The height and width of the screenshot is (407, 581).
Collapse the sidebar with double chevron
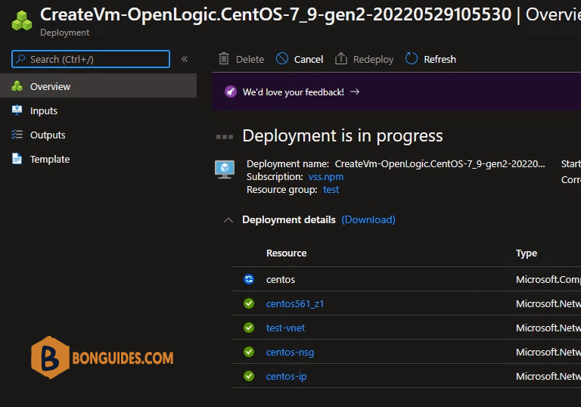pos(185,59)
